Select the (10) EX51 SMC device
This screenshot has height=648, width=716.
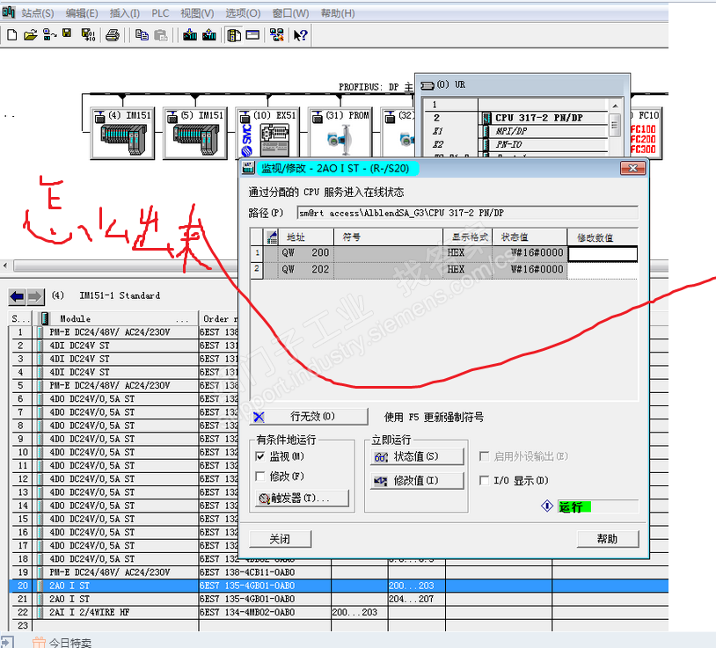tap(267, 134)
